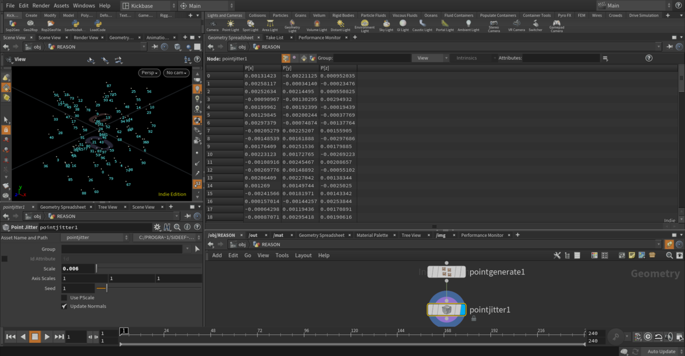Add an Ambient Light from the shelf
The image size is (685, 356).
469,25
